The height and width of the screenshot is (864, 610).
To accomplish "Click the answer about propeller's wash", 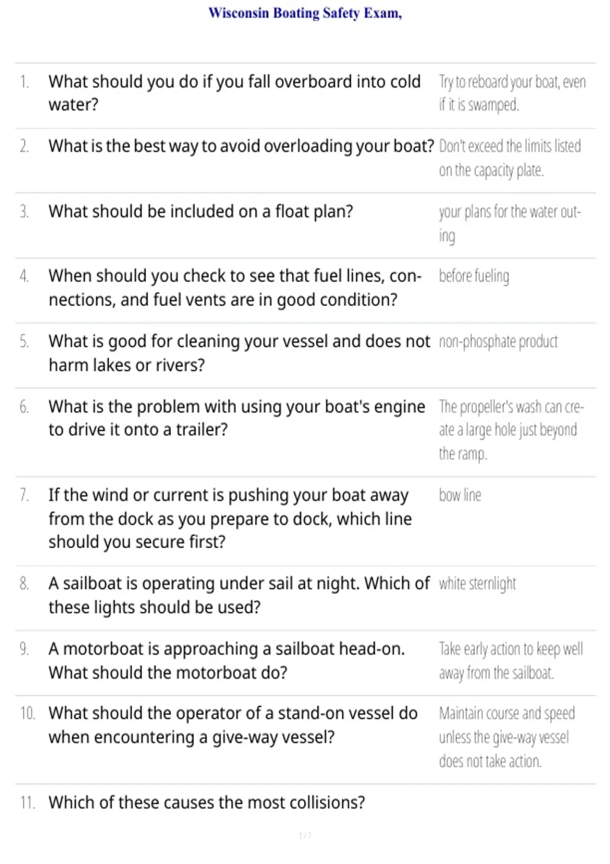I will coord(511,430).
